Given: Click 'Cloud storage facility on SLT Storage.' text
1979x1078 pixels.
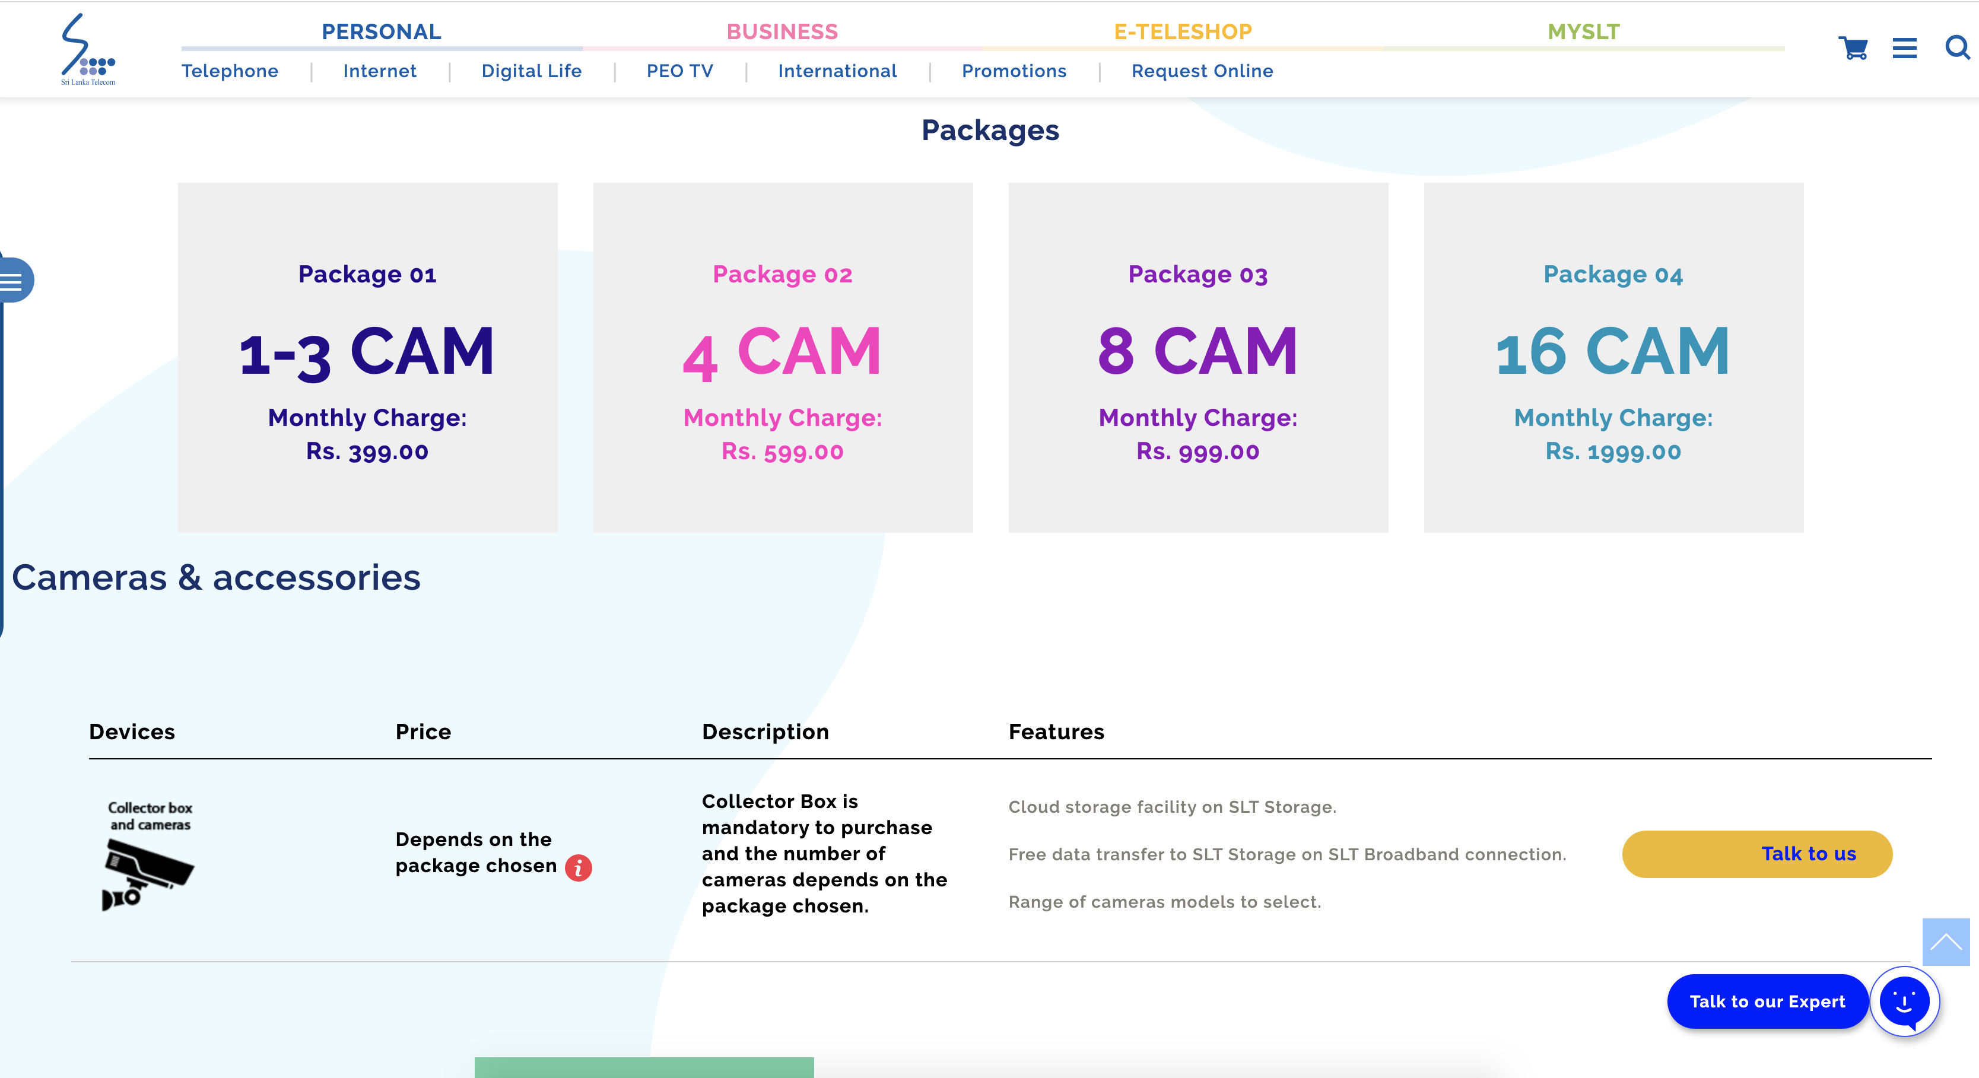Looking at the screenshot, I should pyautogui.click(x=1173, y=807).
